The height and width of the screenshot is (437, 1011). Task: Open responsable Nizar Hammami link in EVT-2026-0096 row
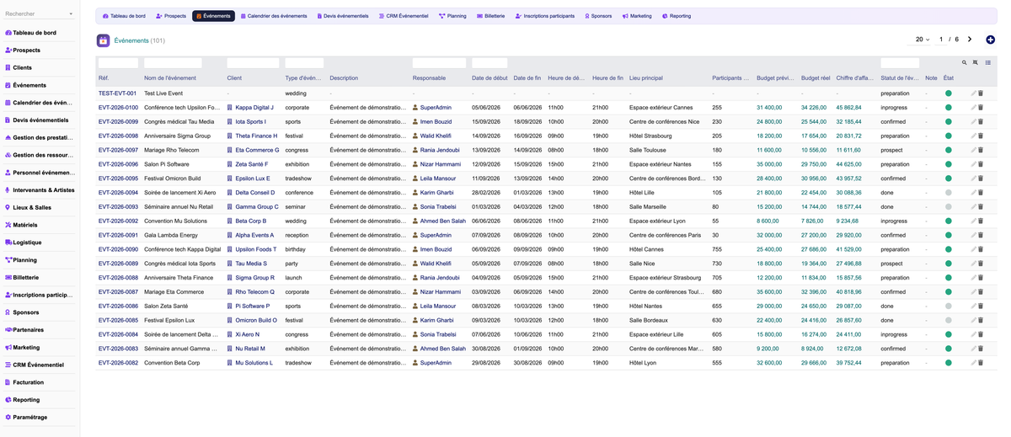[441, 164]
